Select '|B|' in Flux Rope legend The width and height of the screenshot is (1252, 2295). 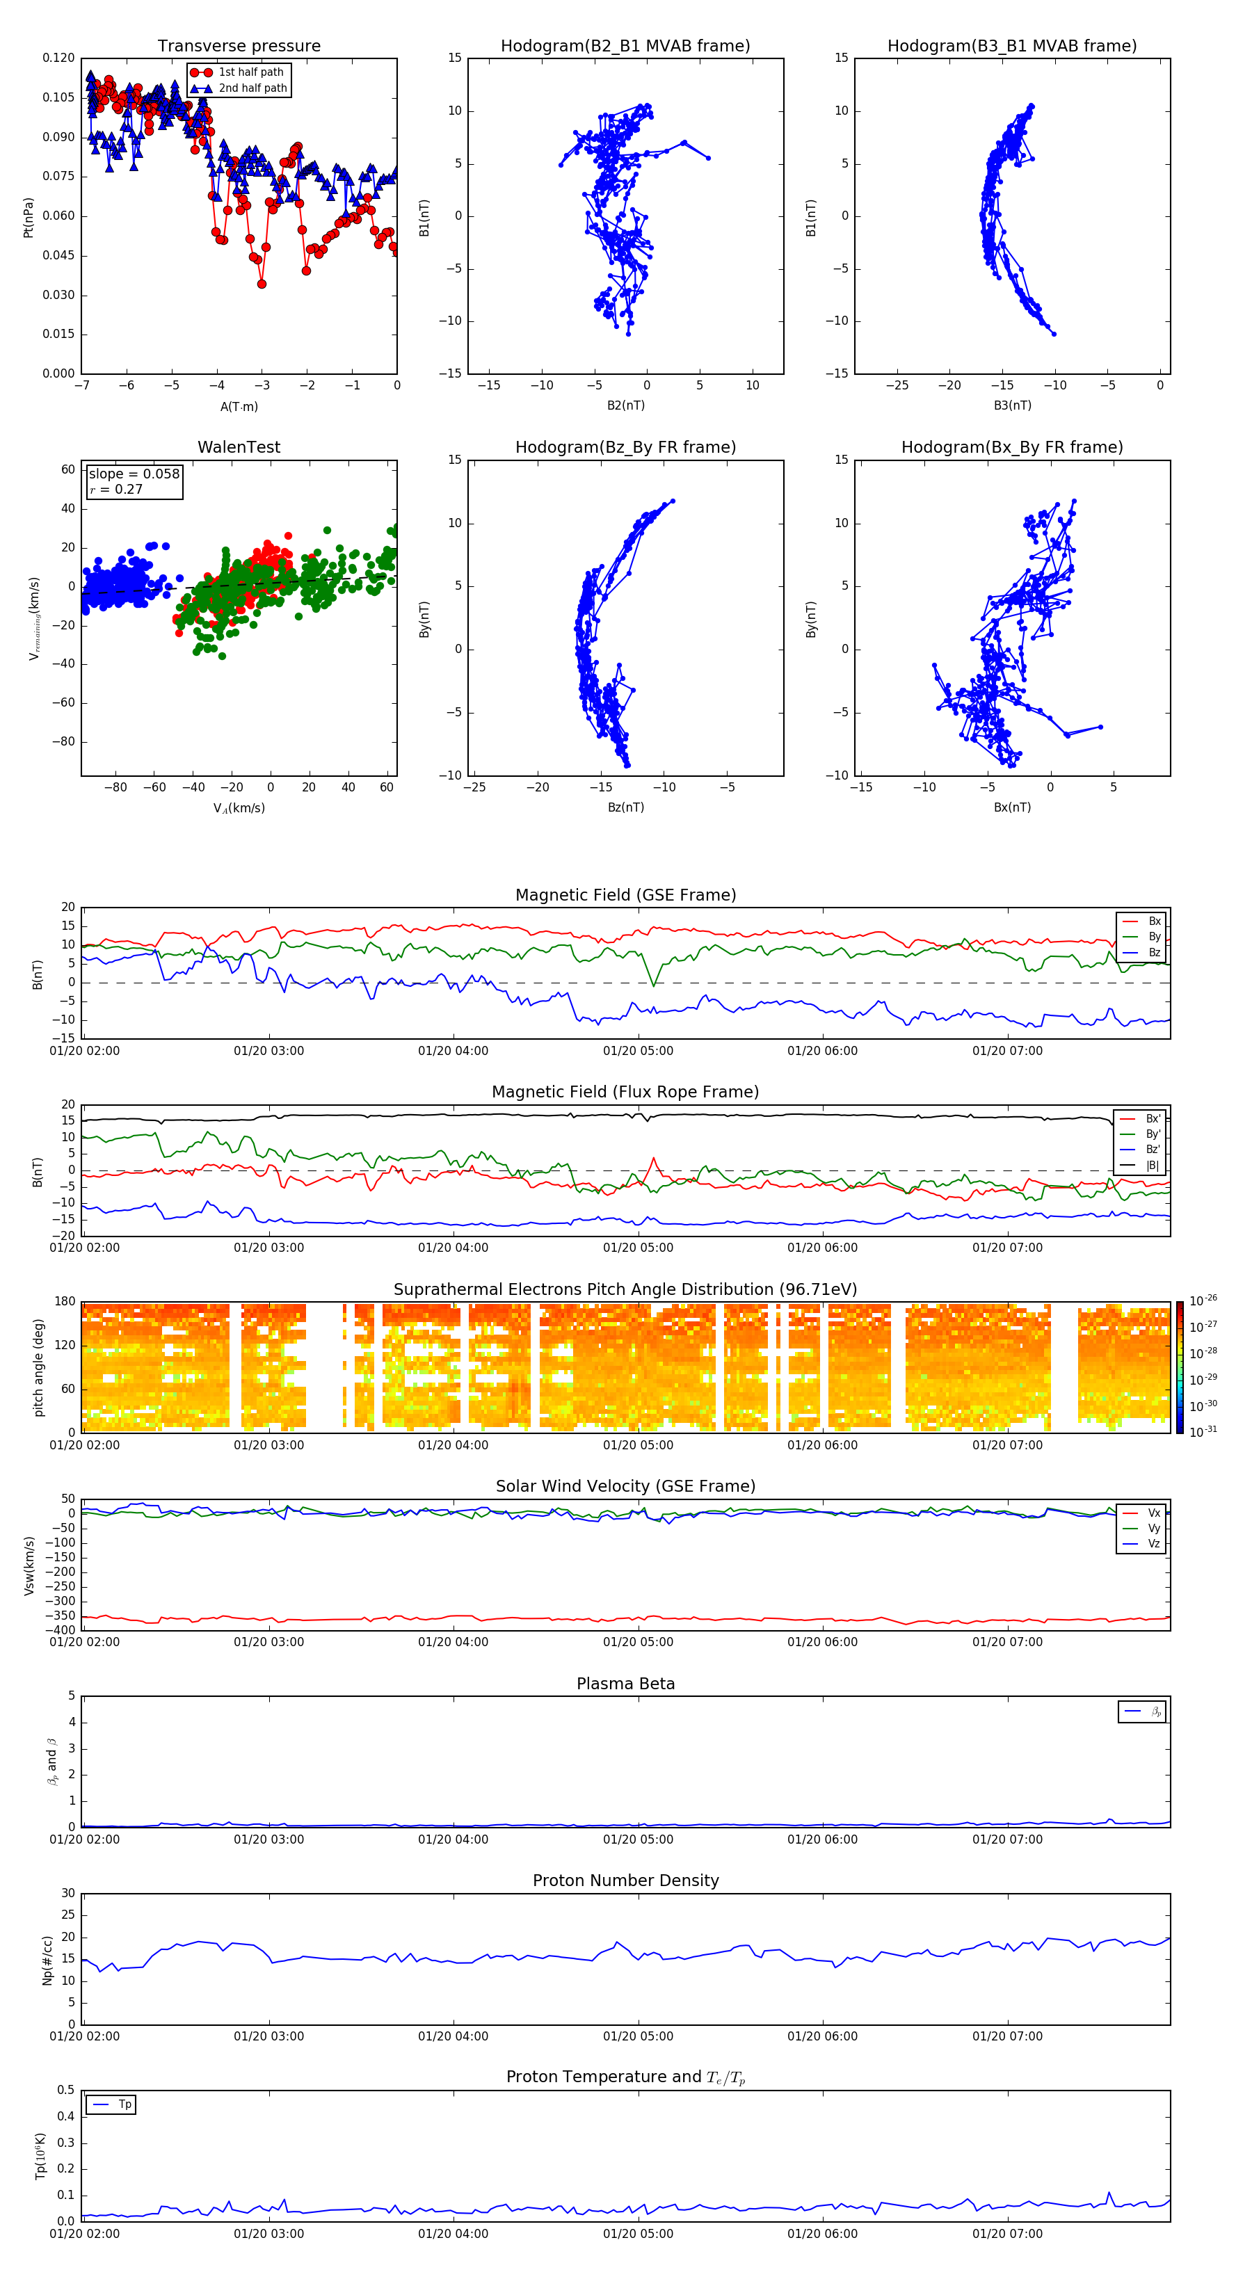[x=1141, y=1166]
